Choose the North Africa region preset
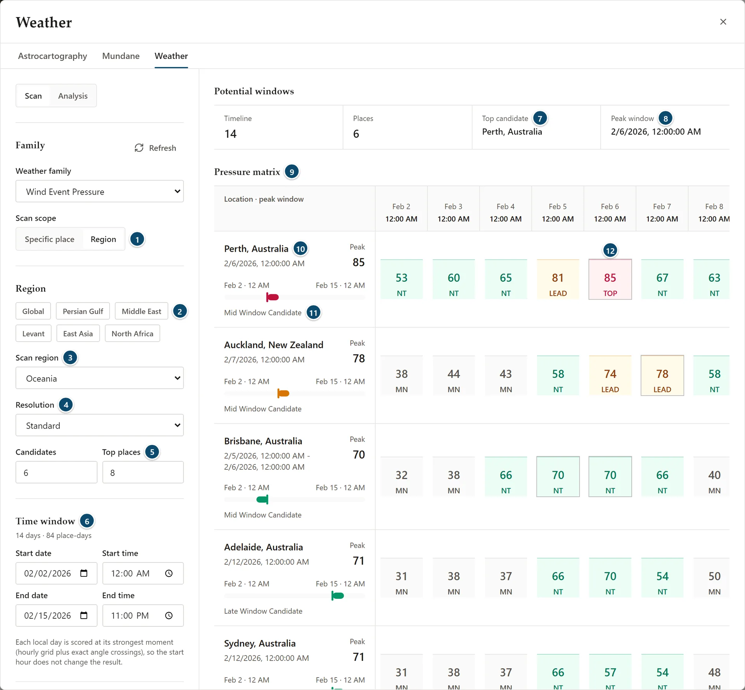The height and width of the screenshot is (690, 745). click(132, 334)
